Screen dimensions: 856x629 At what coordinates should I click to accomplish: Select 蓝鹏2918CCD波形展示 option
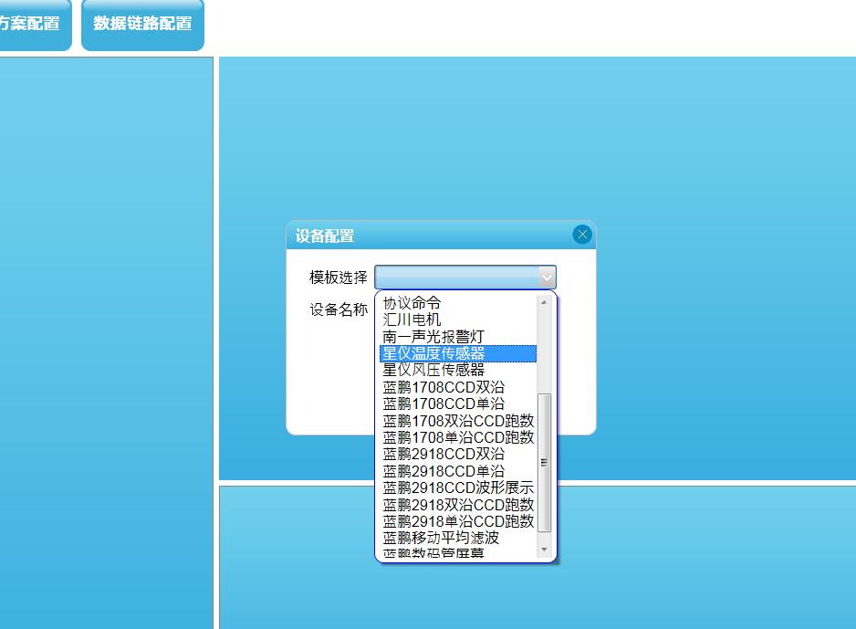tap(458, 487)
